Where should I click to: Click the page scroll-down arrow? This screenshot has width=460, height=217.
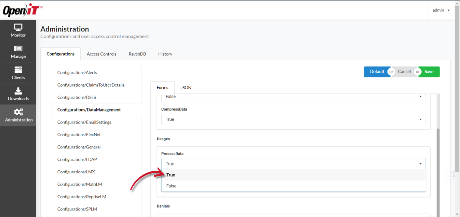(x=457, y=214)
